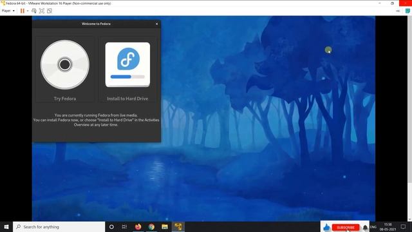Viewport: 412px width, 232px height.
Task: Choose Install to Hard Drive option
Action: 127,70
